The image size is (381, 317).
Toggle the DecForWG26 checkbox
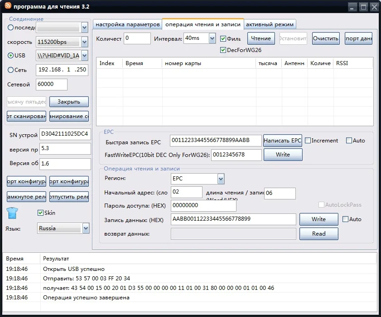click(x=223, y=50)
